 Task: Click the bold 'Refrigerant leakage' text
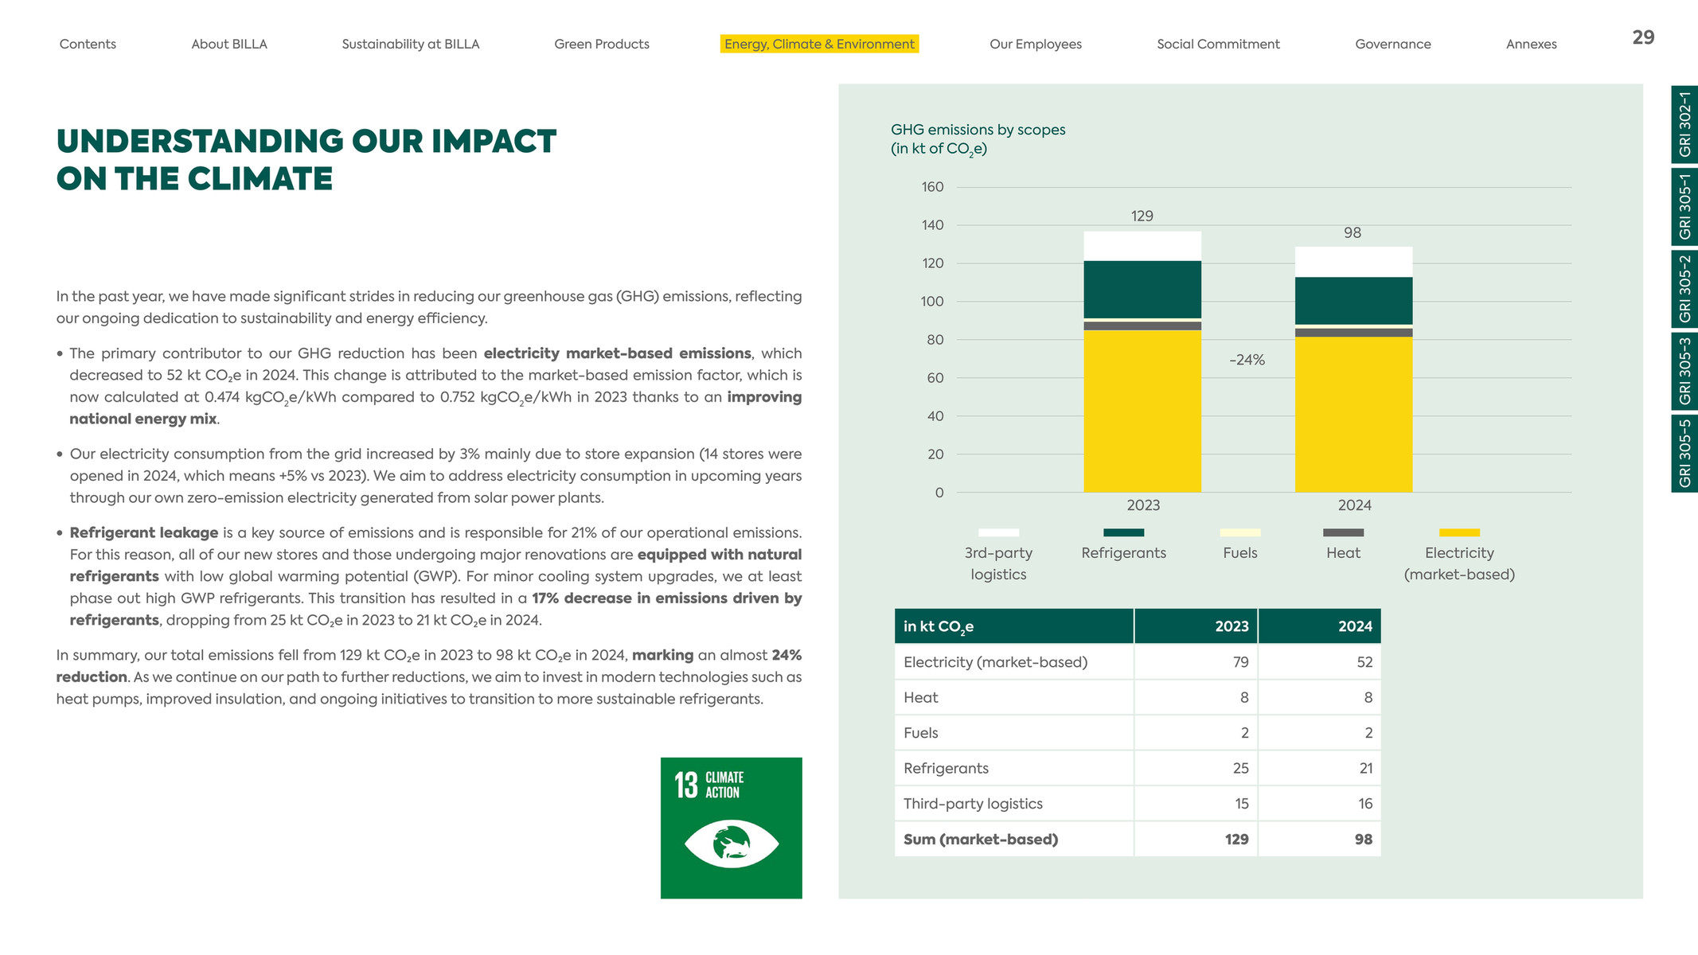coord(144,533)
